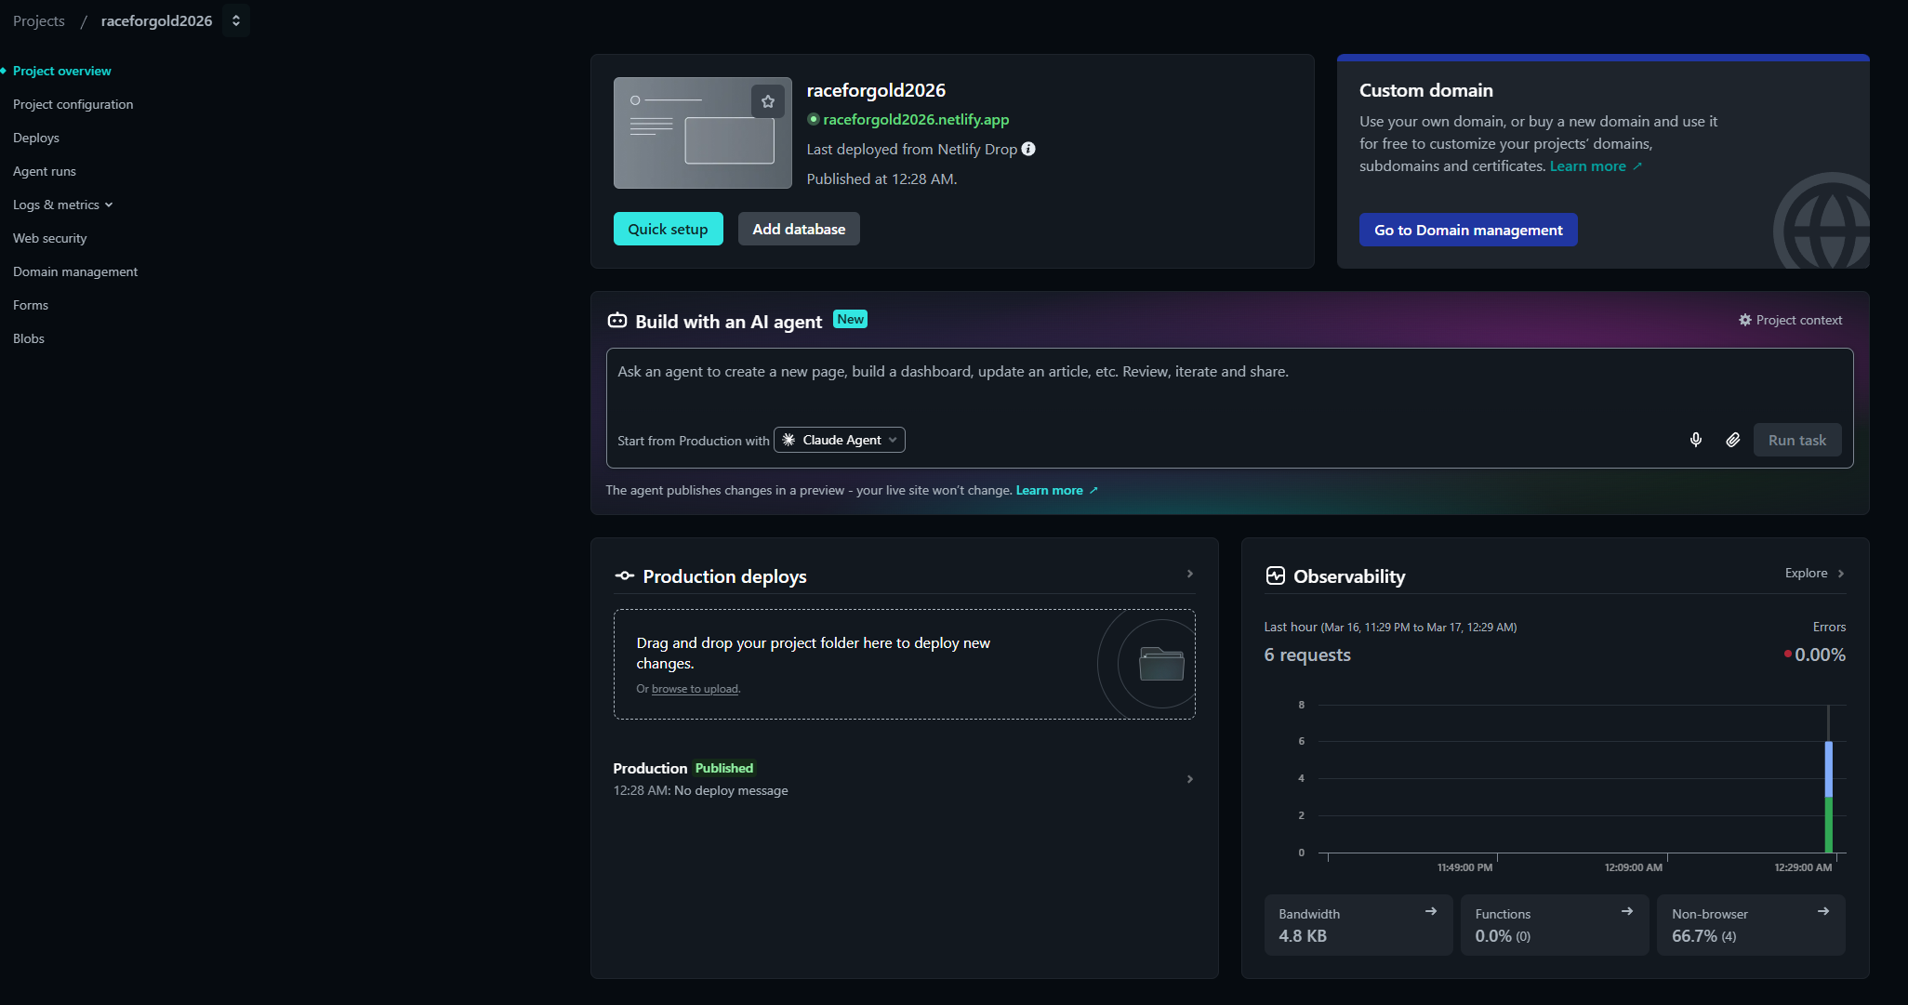
Task: Click the site preview thumbnail
Action: click(x=703, y=133)
